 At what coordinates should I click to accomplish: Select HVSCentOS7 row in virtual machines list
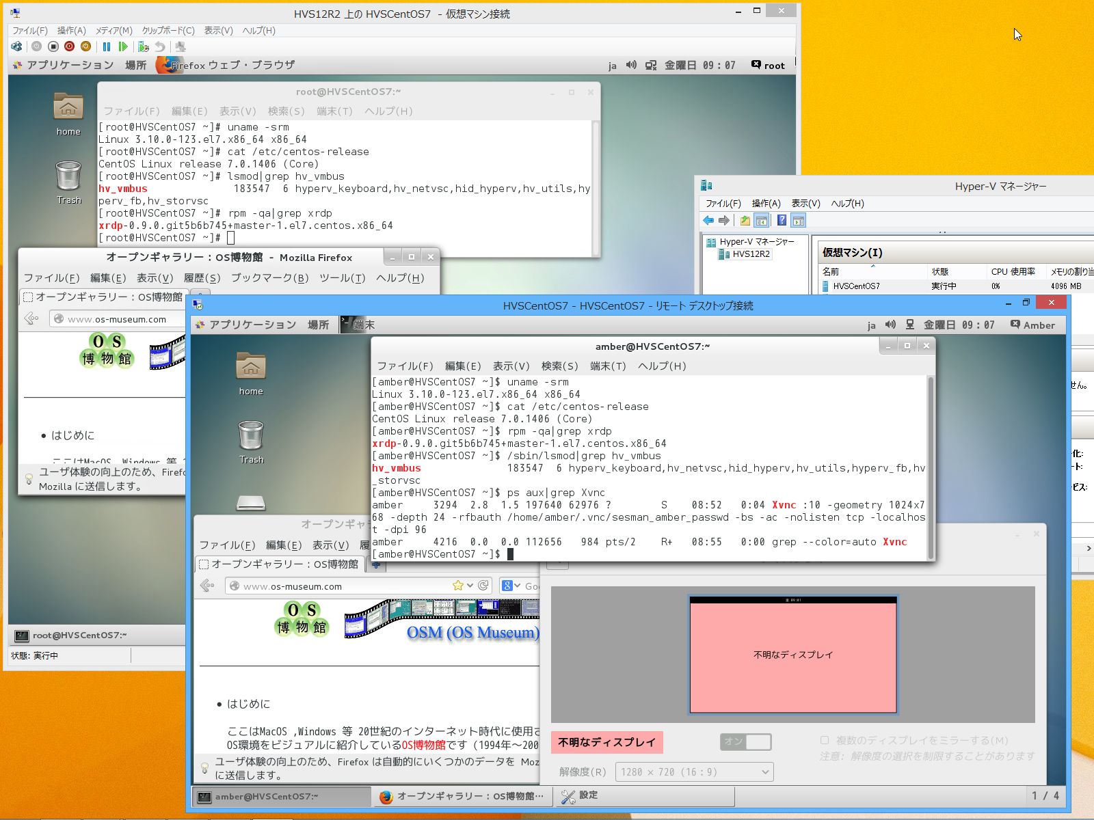point(956,286)
